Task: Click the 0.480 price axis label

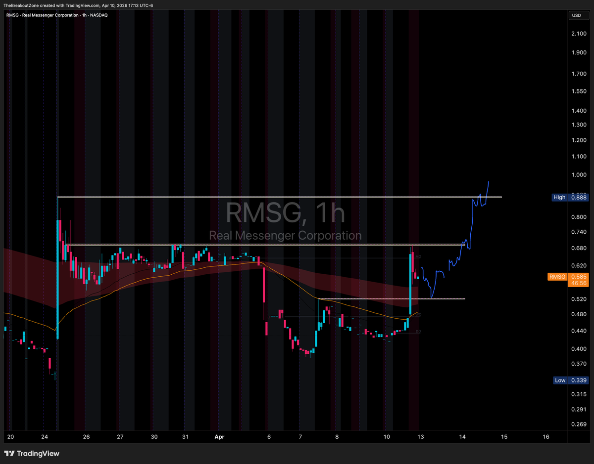Action: 579,314
